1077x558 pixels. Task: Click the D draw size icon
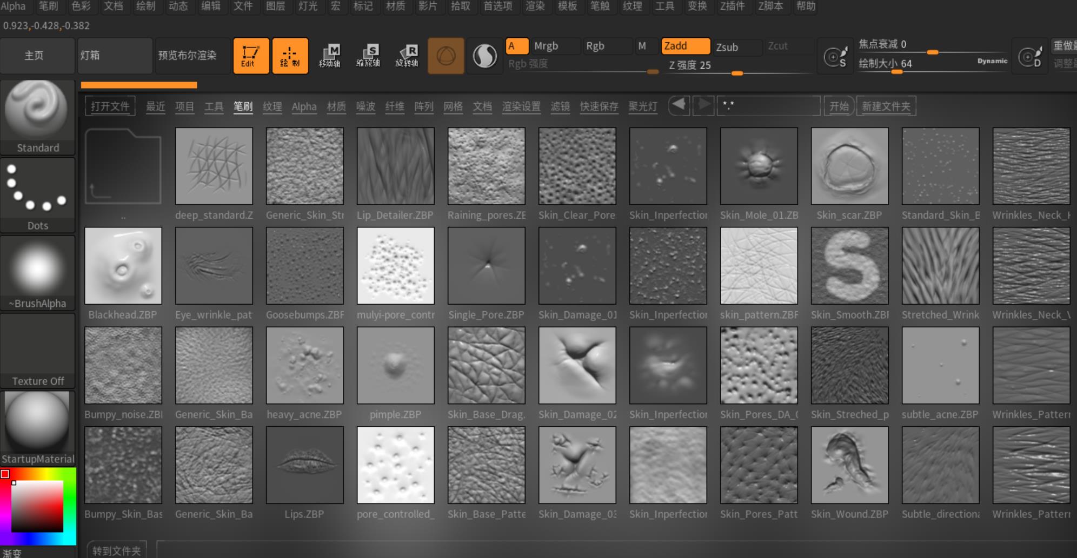coord(1030,56)
